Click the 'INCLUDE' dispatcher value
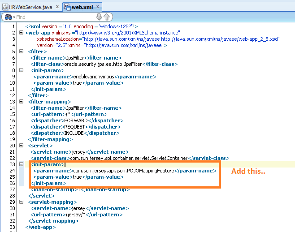 click(x=74, y=133)
